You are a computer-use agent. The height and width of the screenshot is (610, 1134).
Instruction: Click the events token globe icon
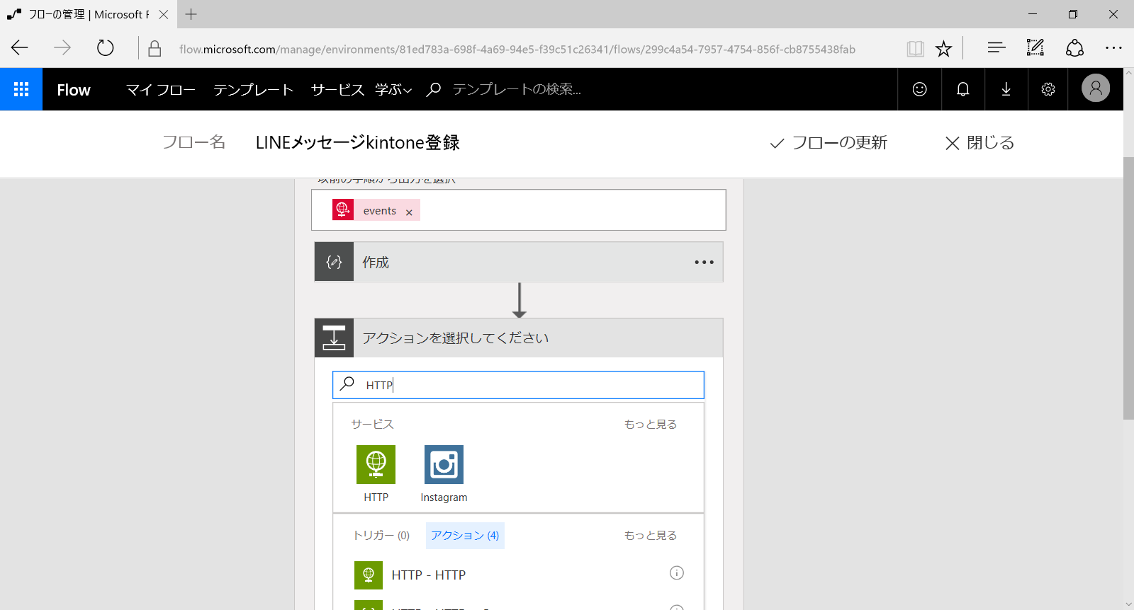coord(343,209)
